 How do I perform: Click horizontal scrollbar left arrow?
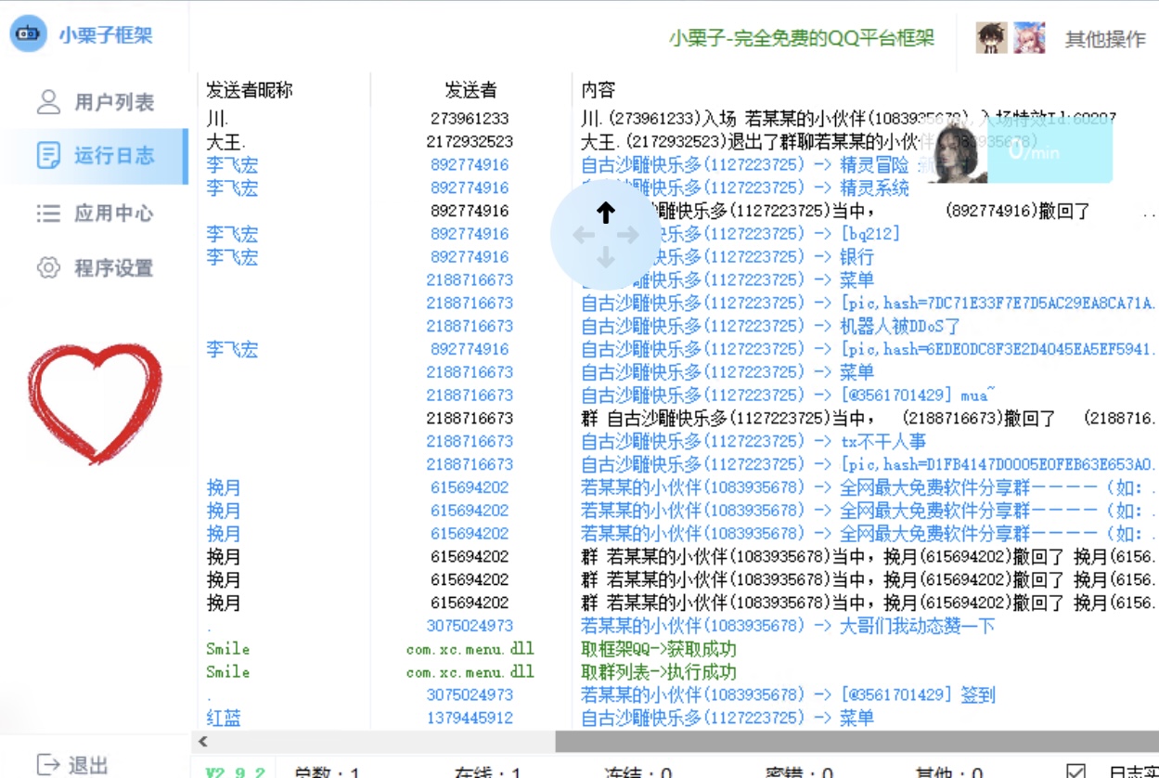tap(203, 741)
